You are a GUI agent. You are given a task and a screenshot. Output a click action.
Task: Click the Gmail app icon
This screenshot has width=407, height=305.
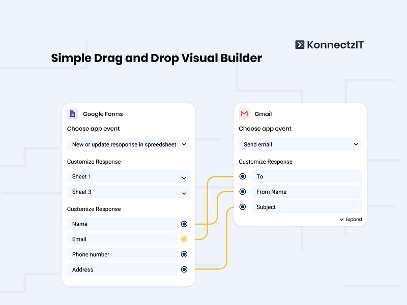point(244,114)
